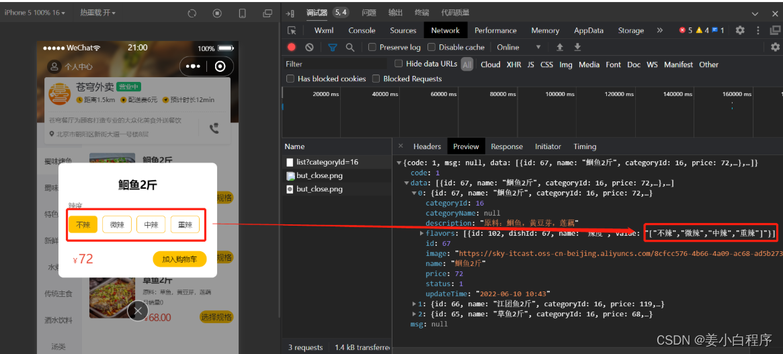Open DevTools more options kebab menu
783x354 pixels.
pyautogui.click(x=758, y=30)
